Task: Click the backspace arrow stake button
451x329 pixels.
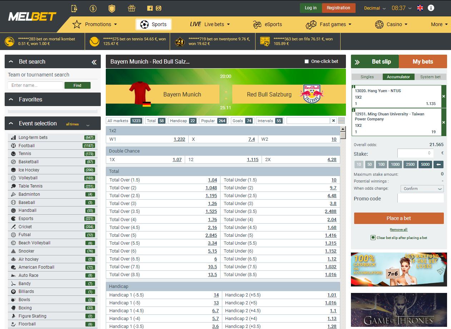Action: click(x=438, y=164)
